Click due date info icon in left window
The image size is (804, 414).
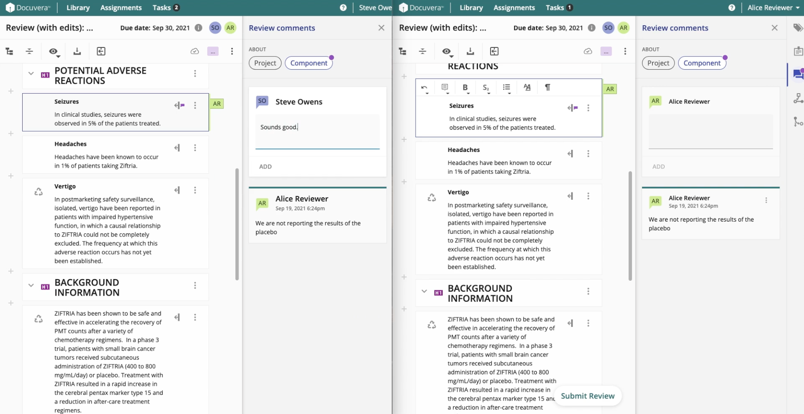[x=198, y=28]
